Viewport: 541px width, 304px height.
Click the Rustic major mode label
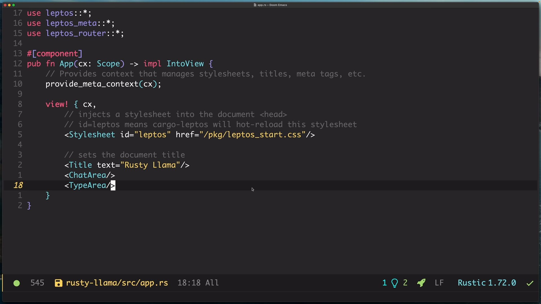471,283
